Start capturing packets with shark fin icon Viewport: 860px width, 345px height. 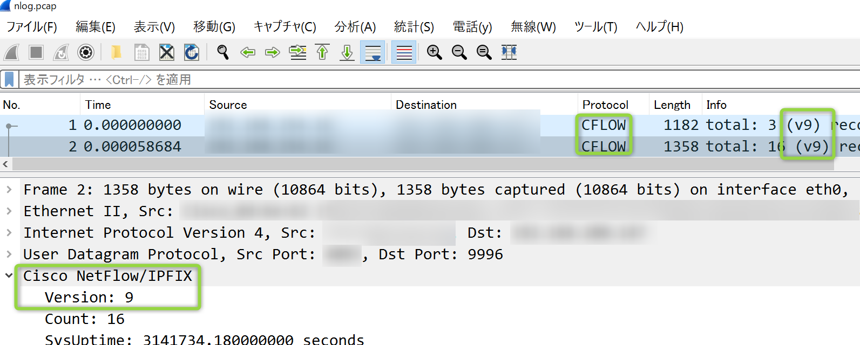tap(12, 52)
